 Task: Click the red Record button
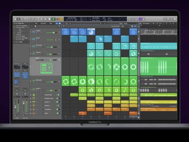57,19
